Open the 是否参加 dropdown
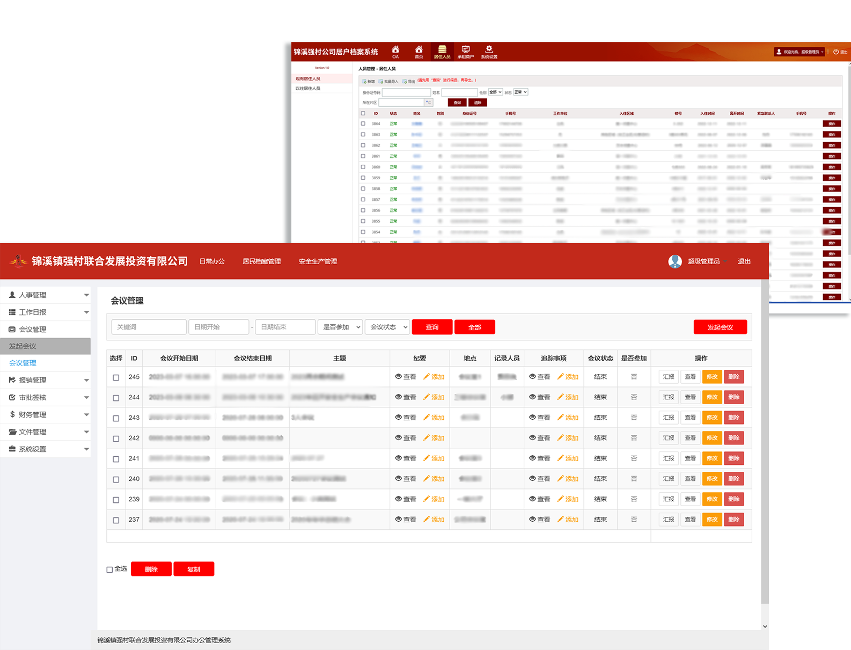This screenshot has width=851, height=650. (340, 327)
